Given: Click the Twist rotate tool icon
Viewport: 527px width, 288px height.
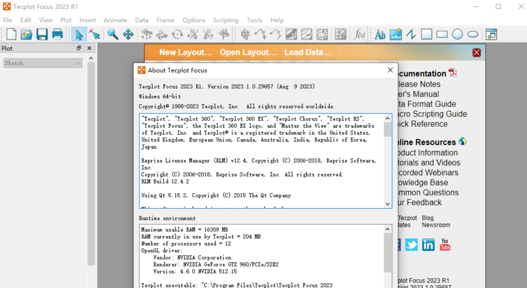Looking at the screenshot, I should pyautogui.click(x=177, y=34).
